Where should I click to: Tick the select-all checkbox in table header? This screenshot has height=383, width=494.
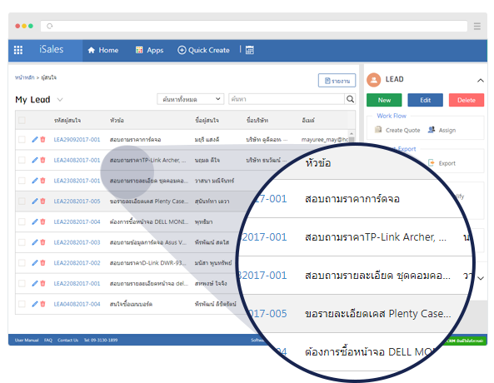(x=22, y=120)
